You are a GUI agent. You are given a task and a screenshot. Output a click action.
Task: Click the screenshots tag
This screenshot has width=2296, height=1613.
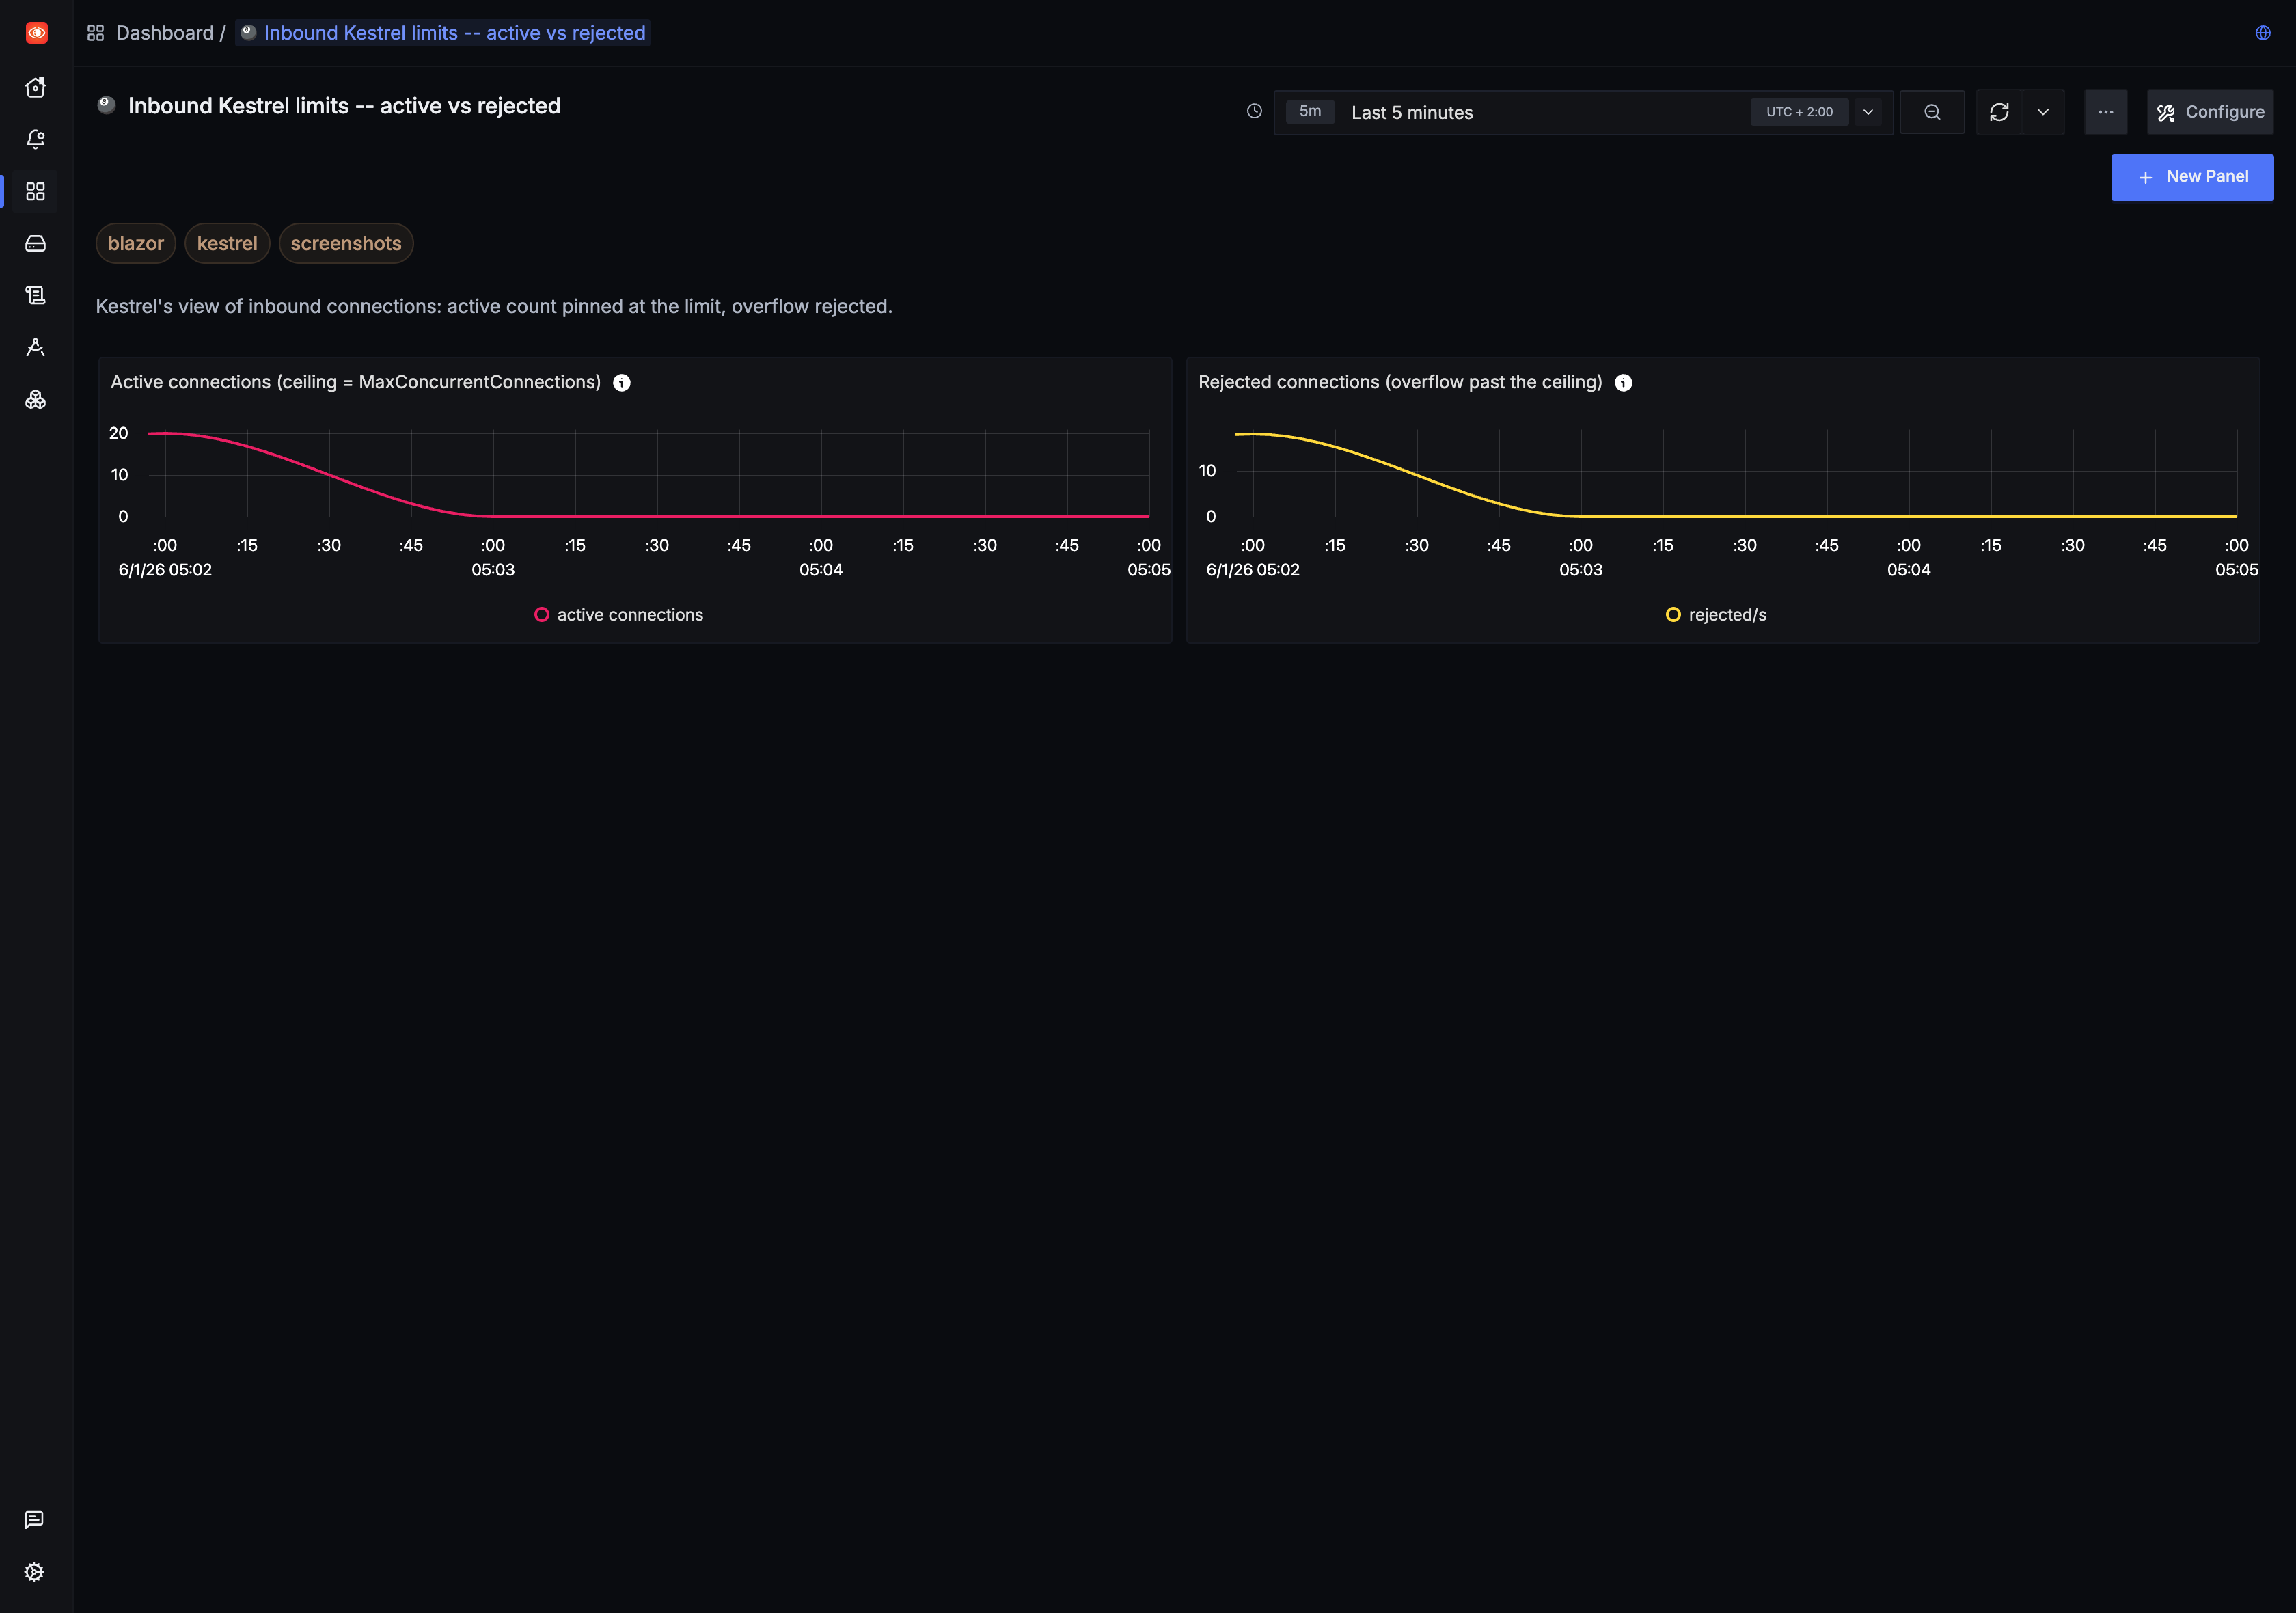click(346, 243)
